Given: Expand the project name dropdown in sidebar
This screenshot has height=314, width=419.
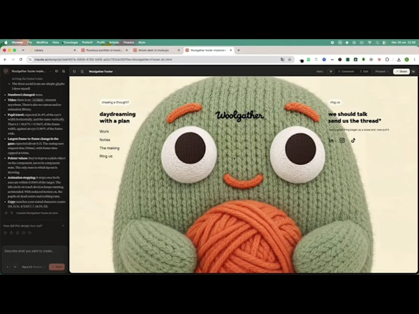Looking at the screenshot, I should pos(50,71).
